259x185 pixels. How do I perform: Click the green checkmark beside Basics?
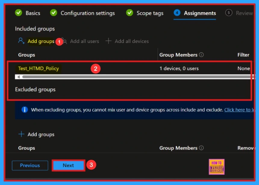[x=18, y=13]
